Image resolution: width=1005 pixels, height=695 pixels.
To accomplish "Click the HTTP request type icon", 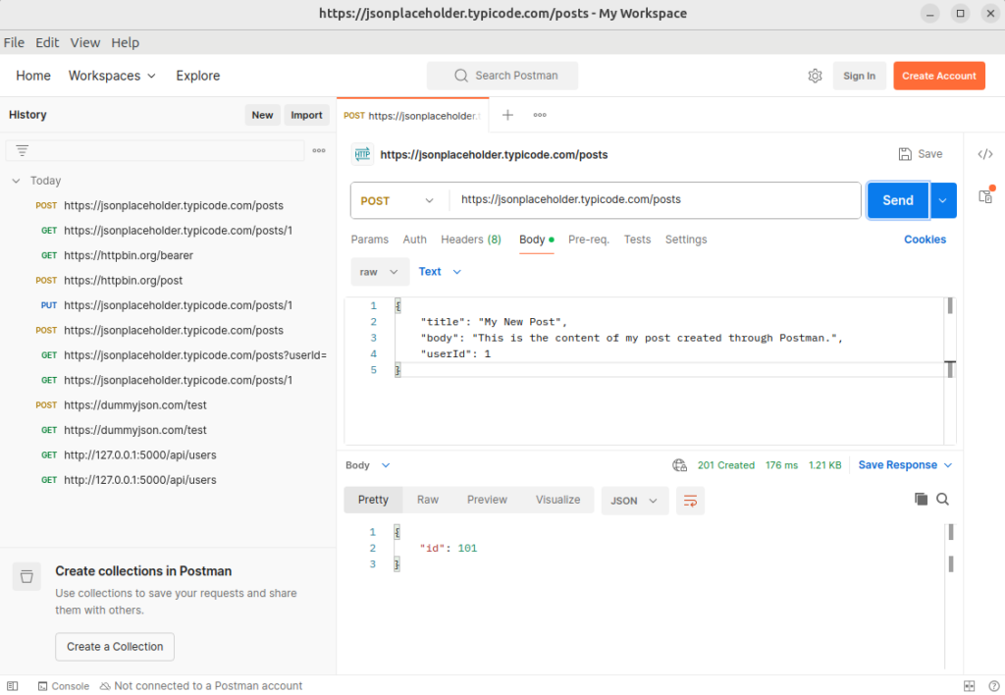I will click(x=362, y=154).
